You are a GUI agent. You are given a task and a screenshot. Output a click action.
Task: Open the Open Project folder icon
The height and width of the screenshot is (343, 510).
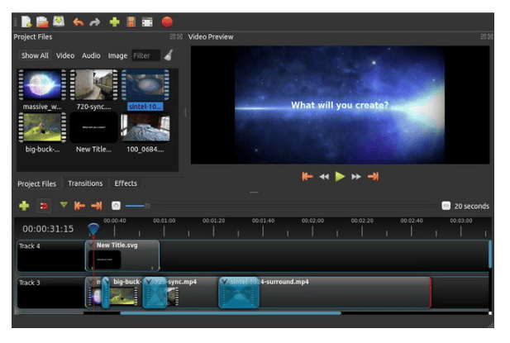pyautogui.click(x=42, y=21)
